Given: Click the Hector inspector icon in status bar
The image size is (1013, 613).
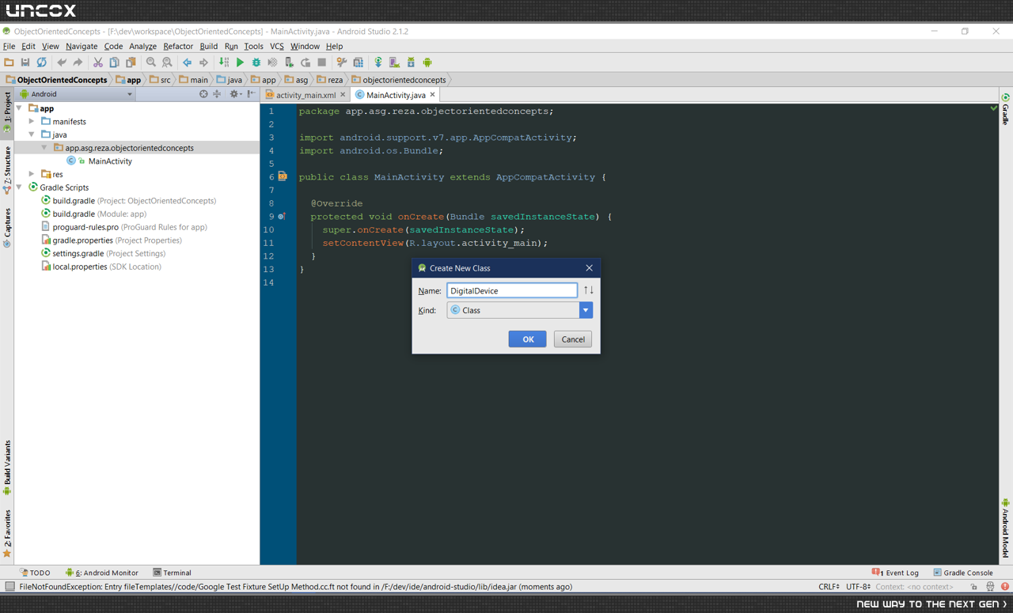Looking at the screenshot, I should (990, 587).
